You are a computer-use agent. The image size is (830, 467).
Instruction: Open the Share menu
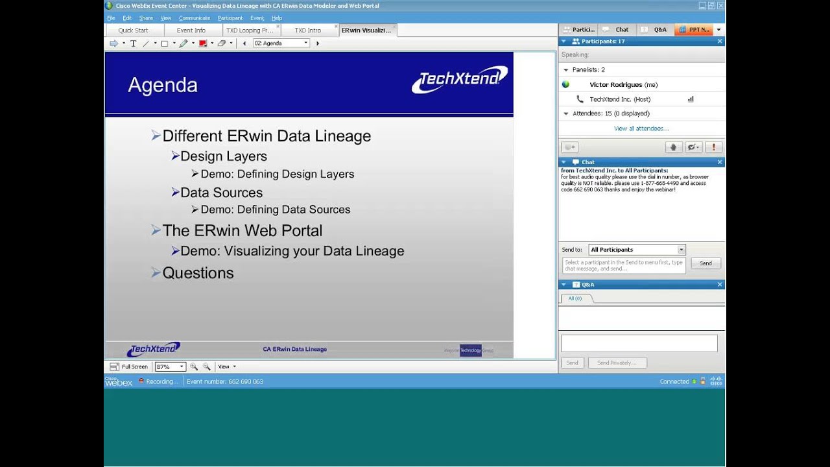146,18
